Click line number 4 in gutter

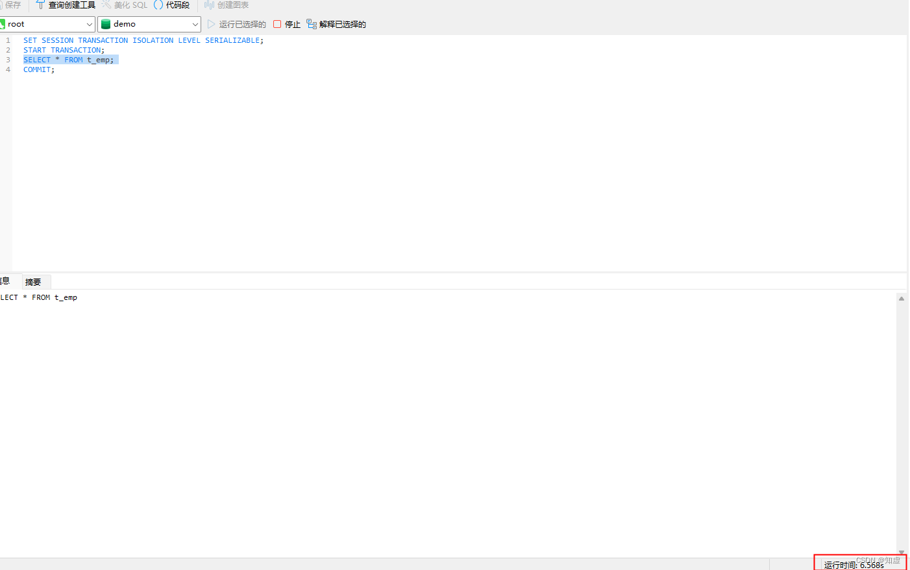point(8,69)
